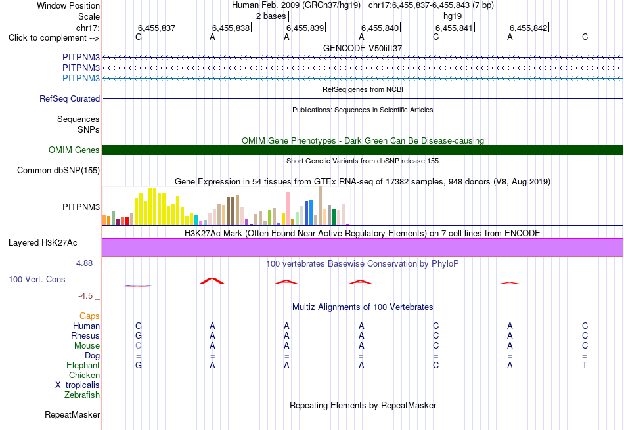Open the "Common dbSNP(155)" track label
This screenshot has height=430, width=624.
coord(58,170)
